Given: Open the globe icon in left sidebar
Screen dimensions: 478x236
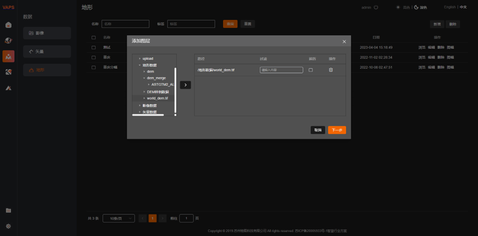Looking at the screenshot, I should [x=8, y=41].
